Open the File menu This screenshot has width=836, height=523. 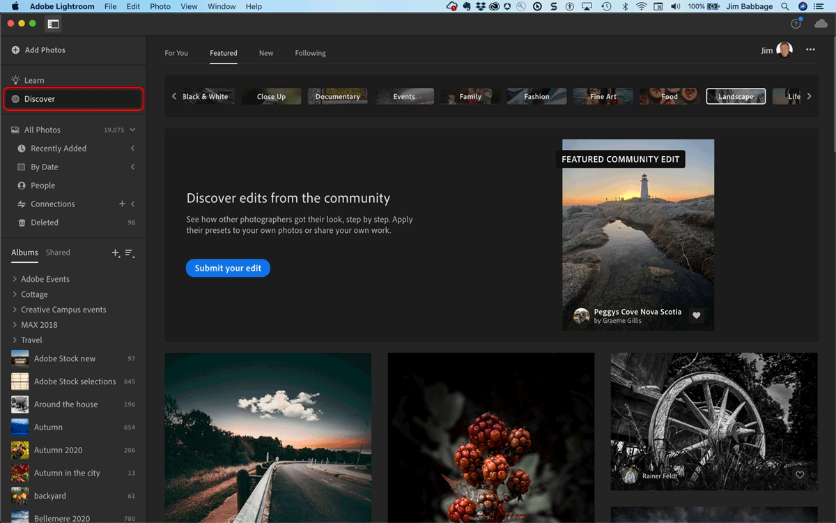[110, 6]
